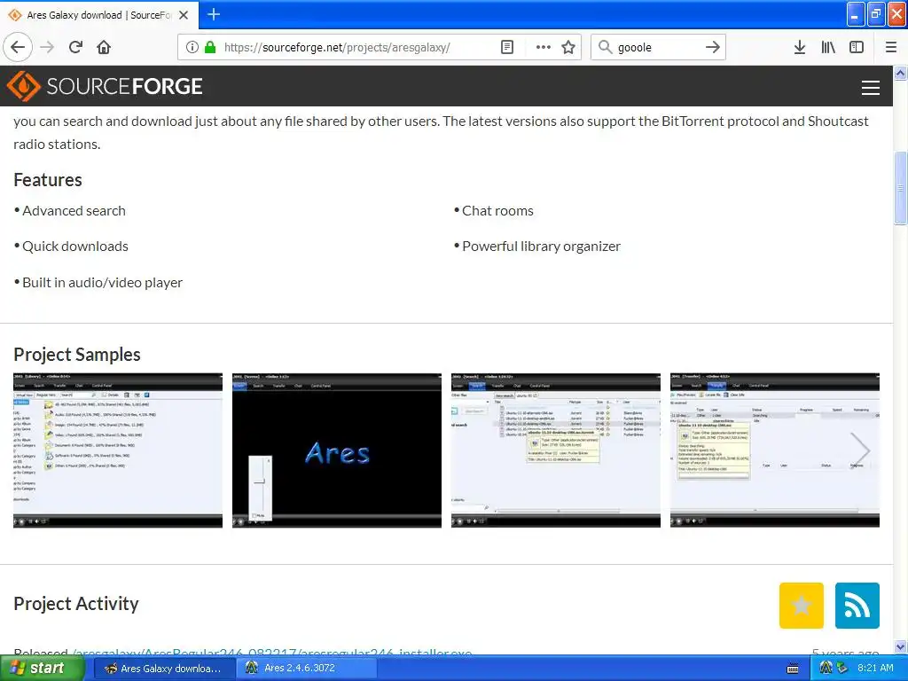Open the aresregular246_installer.exe release link

point(272,653)
